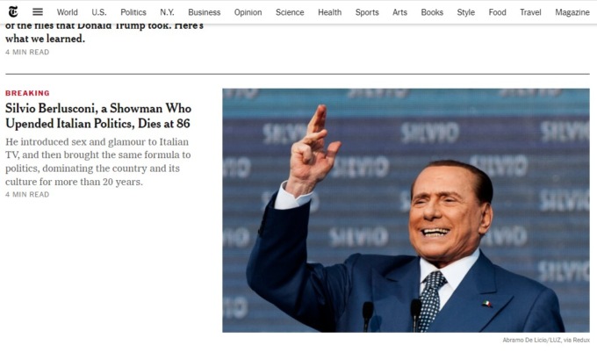Open the Health section
Viewport: 597px width, 359px height.
(330, 12)
